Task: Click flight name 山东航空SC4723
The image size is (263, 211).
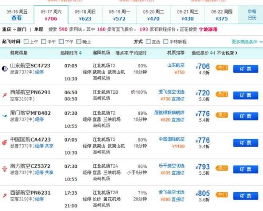Action: click(x=30, y=66)
